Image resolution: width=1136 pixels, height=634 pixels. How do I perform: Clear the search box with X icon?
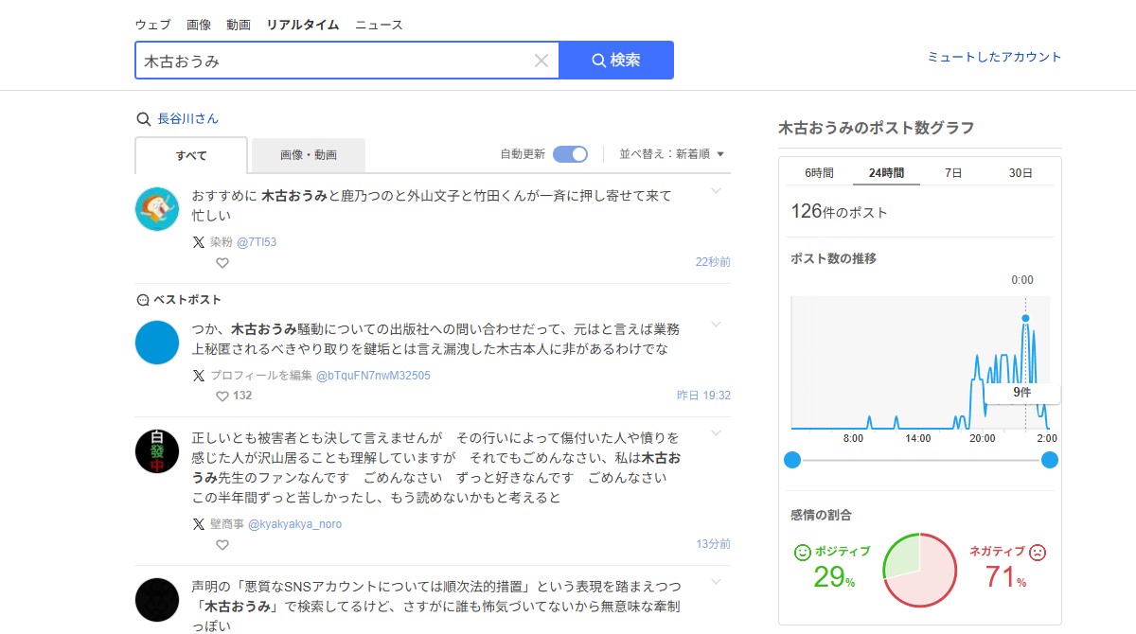click(541, 61)
